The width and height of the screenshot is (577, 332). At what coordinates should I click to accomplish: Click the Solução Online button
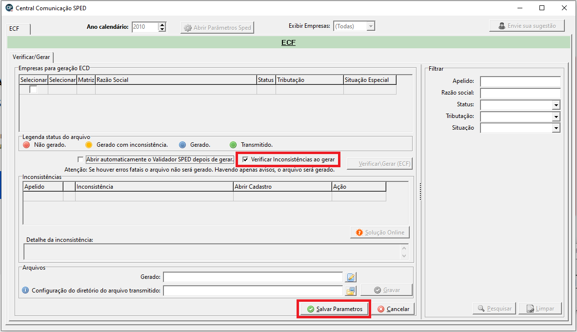pos(380,233)
